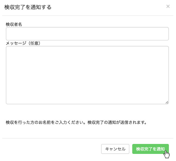Click the メッセージ（任意） field label
176x161 pixels.
23,43
